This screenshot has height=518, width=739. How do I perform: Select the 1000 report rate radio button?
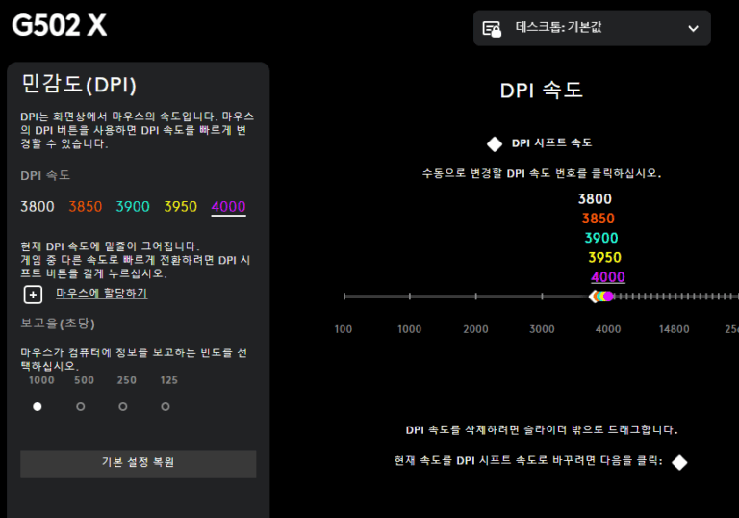pyautogui.click(x=38, y=406)
